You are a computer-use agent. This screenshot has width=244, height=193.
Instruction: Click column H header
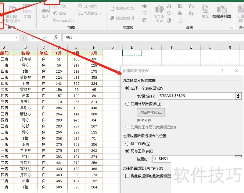tap(132, 47)
